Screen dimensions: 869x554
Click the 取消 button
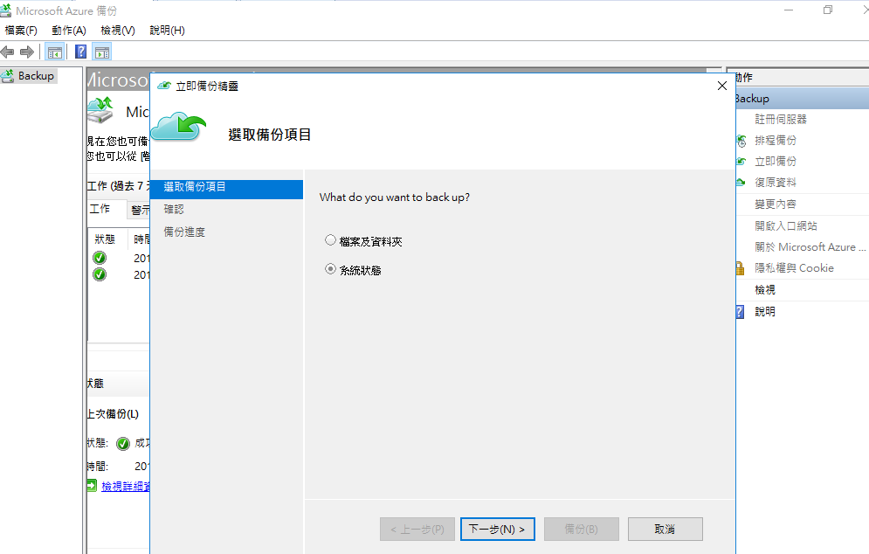click(665, 529)
